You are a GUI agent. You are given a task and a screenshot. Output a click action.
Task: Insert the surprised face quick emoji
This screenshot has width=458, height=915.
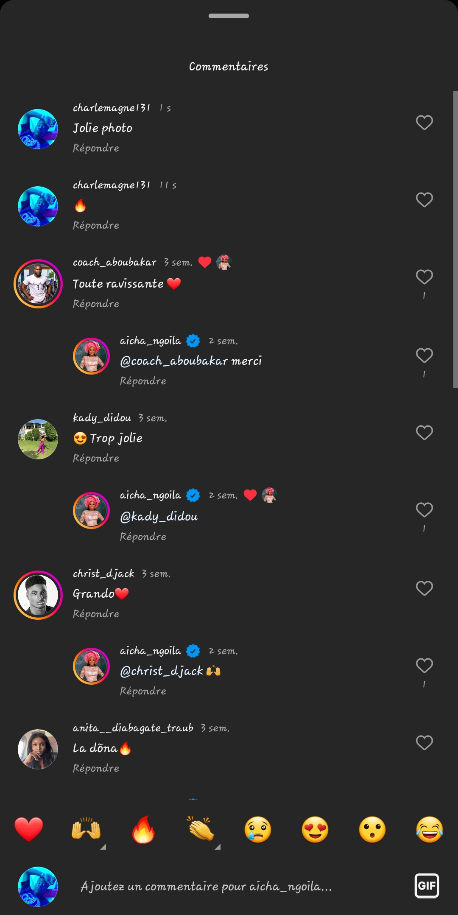[x=372, y=829]
